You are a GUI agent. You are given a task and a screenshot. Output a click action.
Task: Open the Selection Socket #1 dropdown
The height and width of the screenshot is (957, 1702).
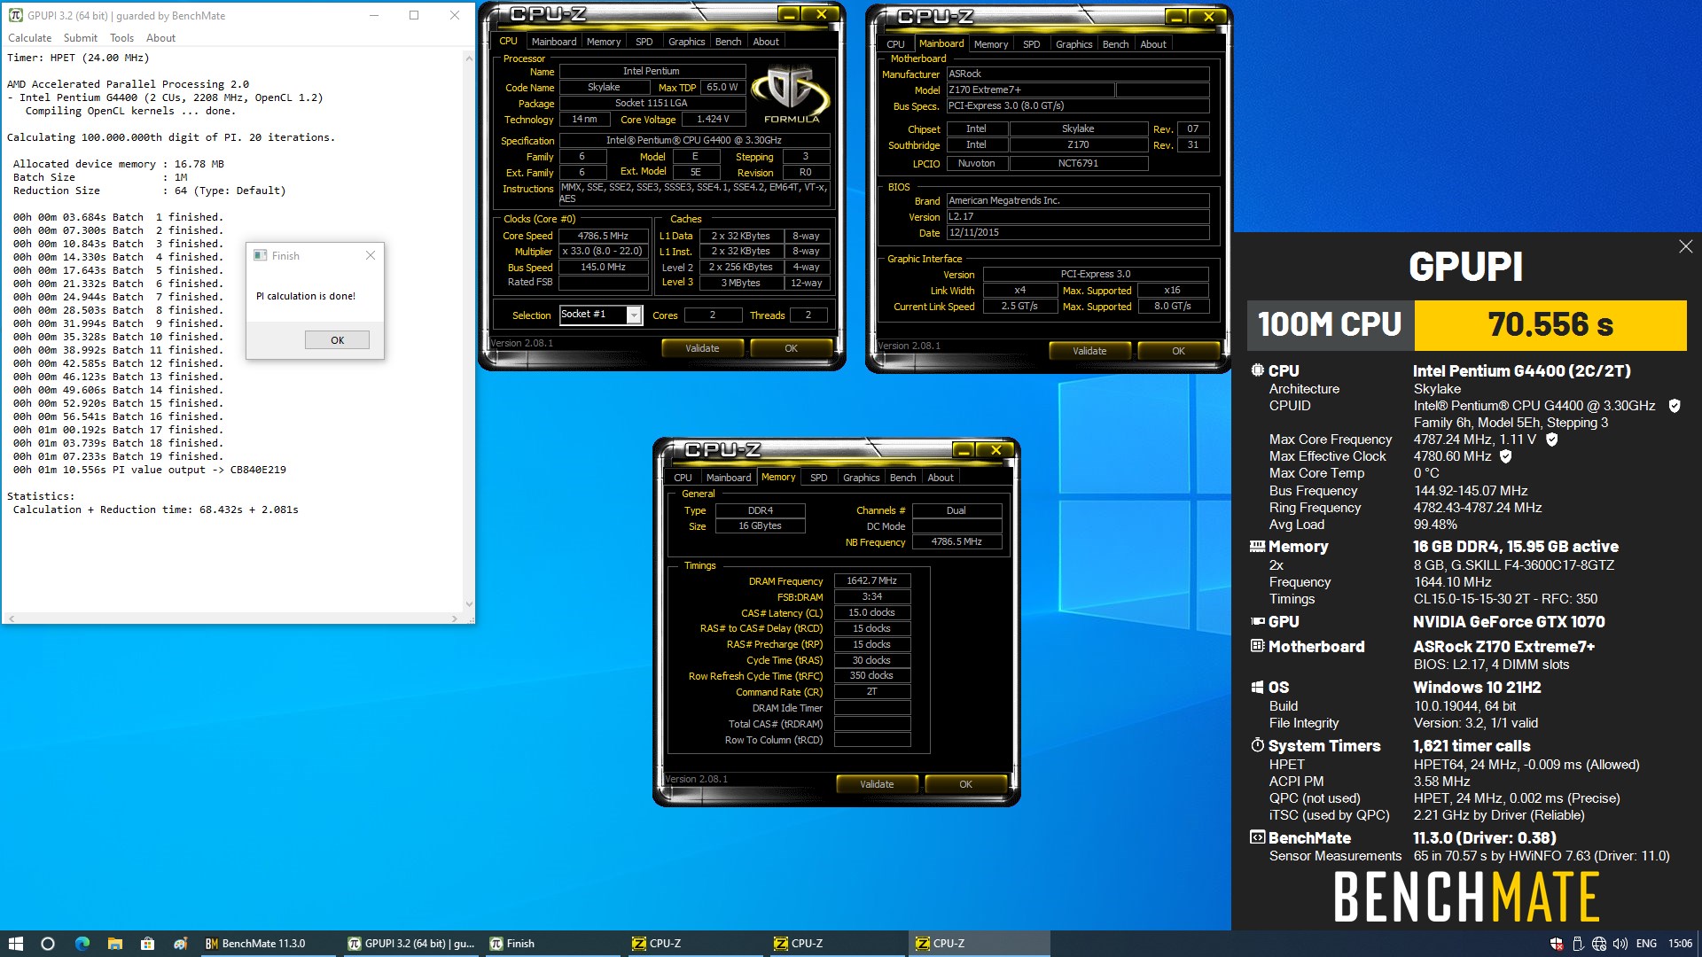(x=634, y=315)
